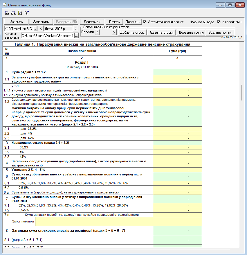Open the help document icon with question mark
The image size is (247, 255).
pos(20,13)
